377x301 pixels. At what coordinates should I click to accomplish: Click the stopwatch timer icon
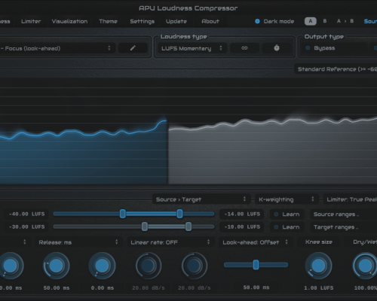tap(277, 48)
